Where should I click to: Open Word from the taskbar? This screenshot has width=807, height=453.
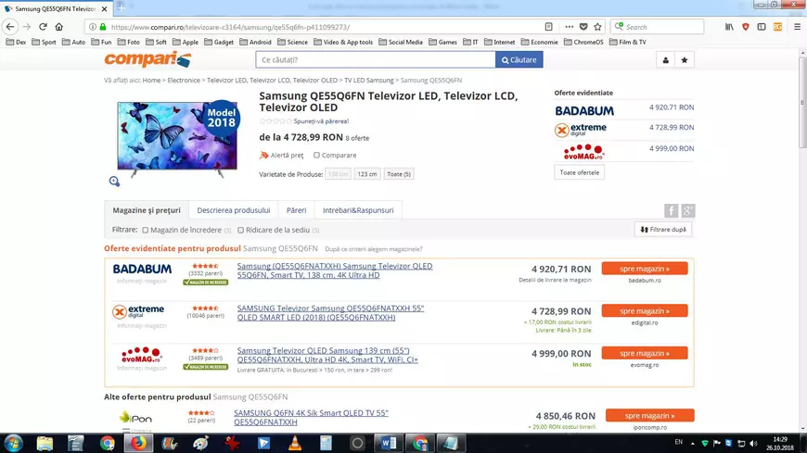click(389, 443)
